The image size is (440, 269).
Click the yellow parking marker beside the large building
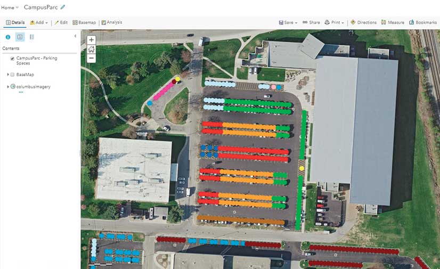(x=302, y=168)
